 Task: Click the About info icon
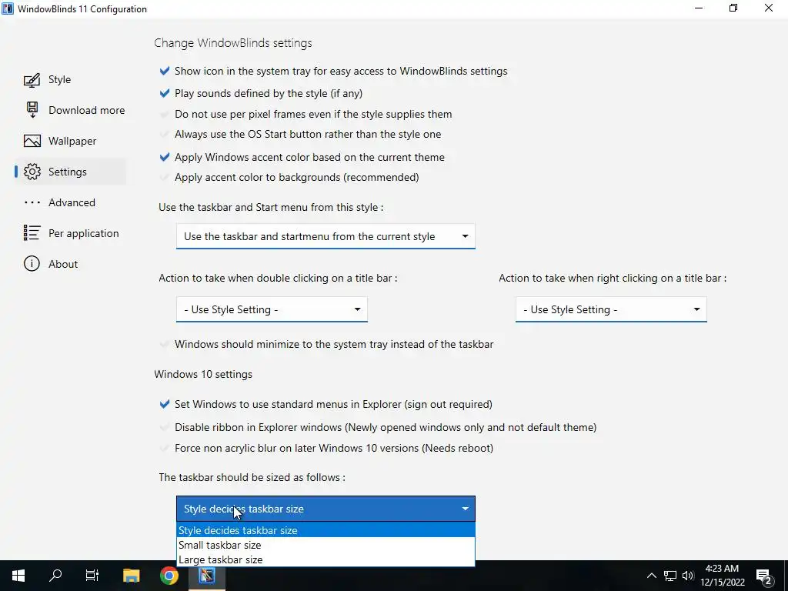(32, 264)
